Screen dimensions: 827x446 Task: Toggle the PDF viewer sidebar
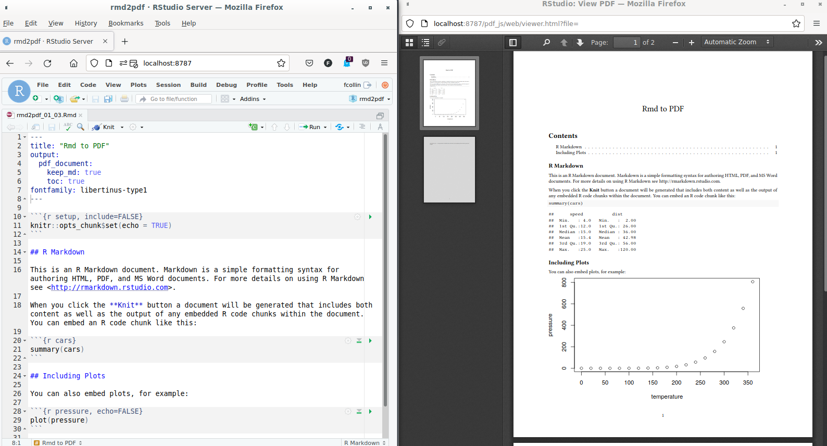tap(513, 43)
